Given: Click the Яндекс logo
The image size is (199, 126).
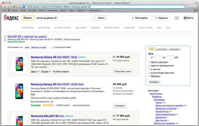Looking at the screenshot, I should 11,18.
